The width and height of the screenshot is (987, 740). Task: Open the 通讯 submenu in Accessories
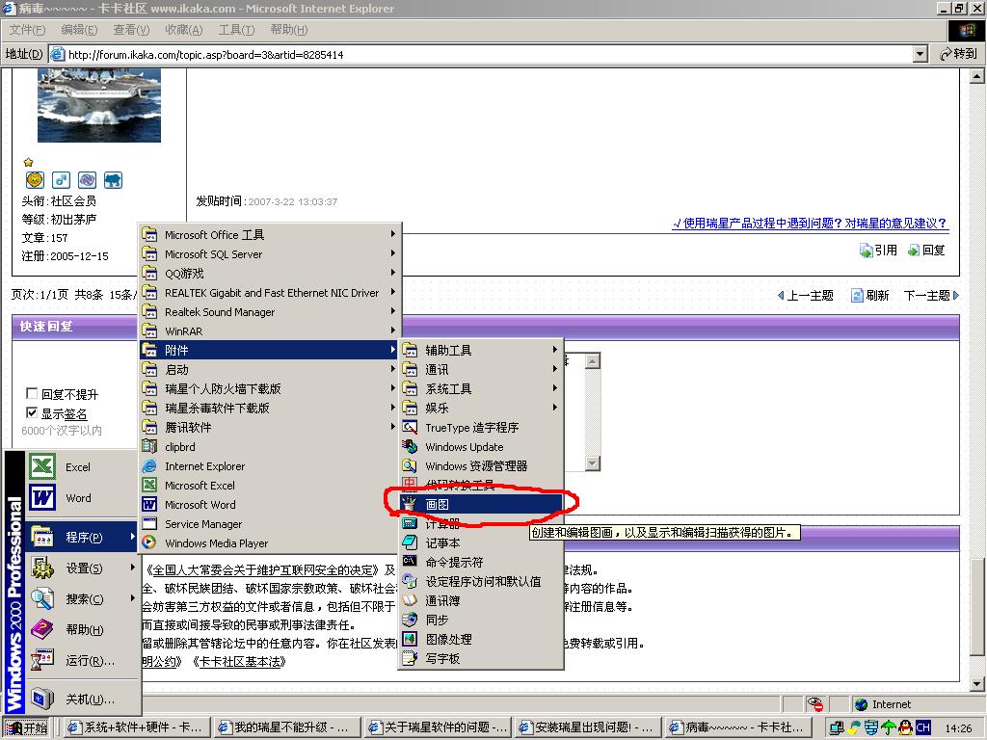(x=481, y=369)
